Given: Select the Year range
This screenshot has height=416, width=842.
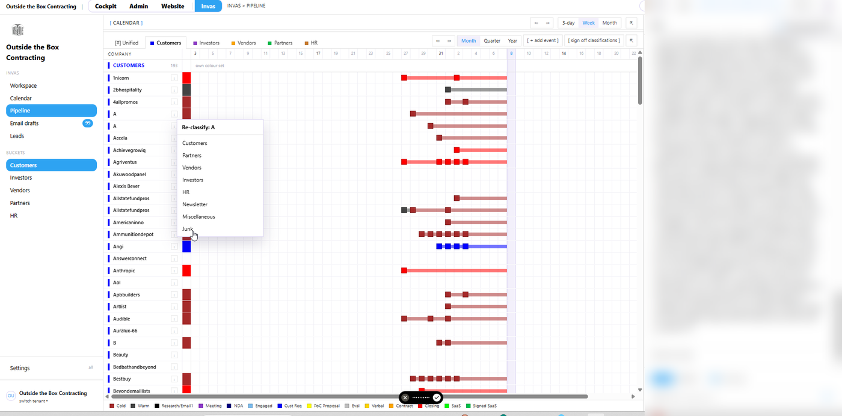Looking at the screenshot, I should [512, 41].
